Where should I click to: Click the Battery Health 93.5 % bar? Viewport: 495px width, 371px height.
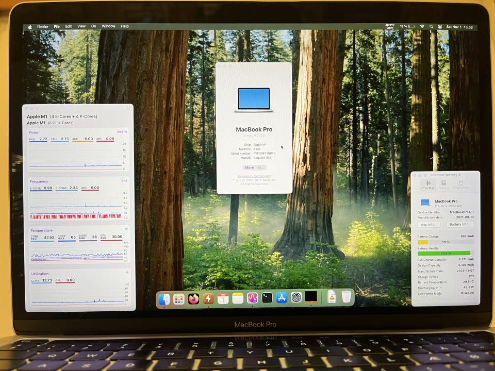(x=445, y=254)
